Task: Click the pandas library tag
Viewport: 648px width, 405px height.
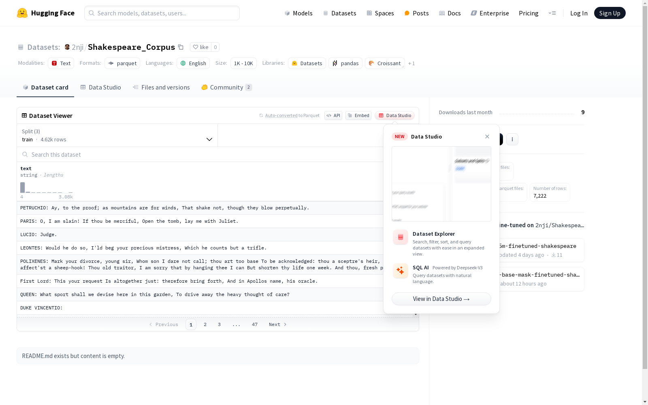Action: (345, 63)
